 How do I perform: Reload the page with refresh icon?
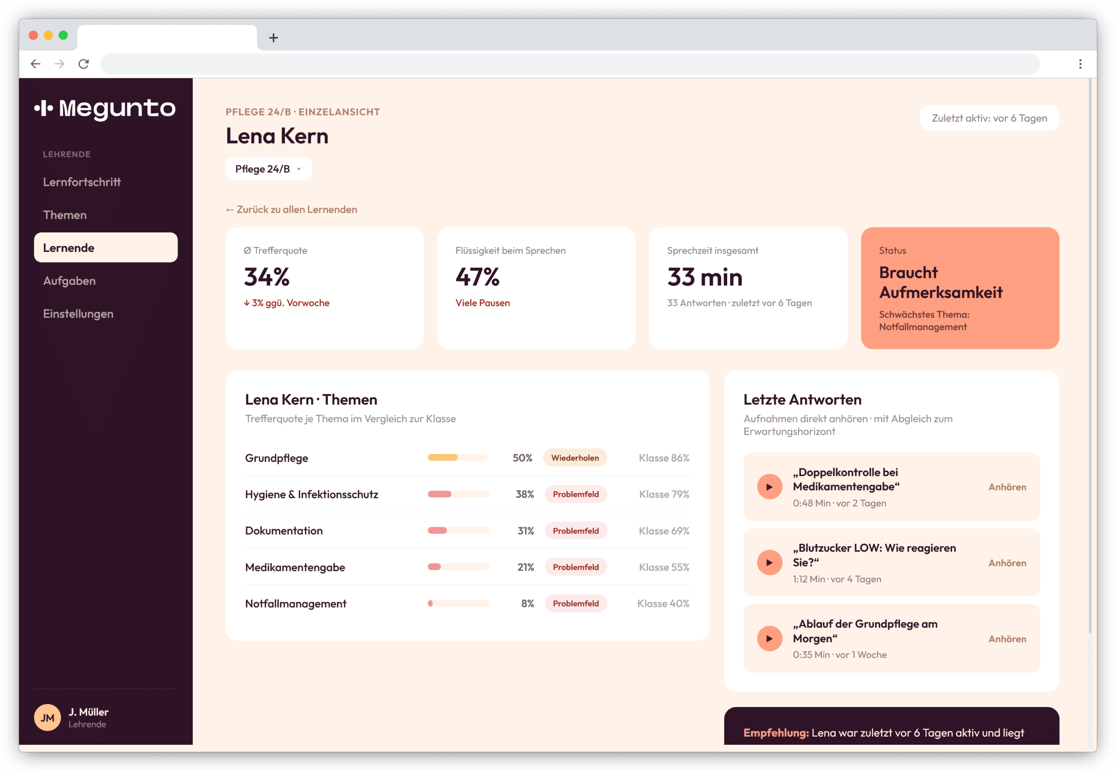pos(84,64)
